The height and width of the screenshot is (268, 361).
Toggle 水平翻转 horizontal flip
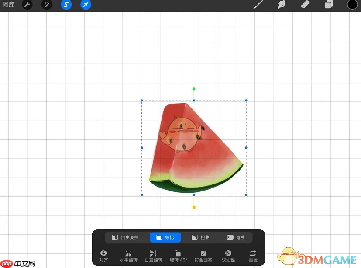coord(128,255)
